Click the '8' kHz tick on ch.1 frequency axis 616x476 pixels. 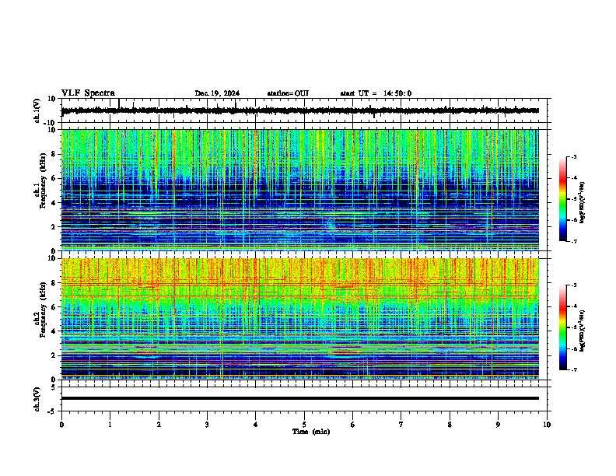point(54,154)
